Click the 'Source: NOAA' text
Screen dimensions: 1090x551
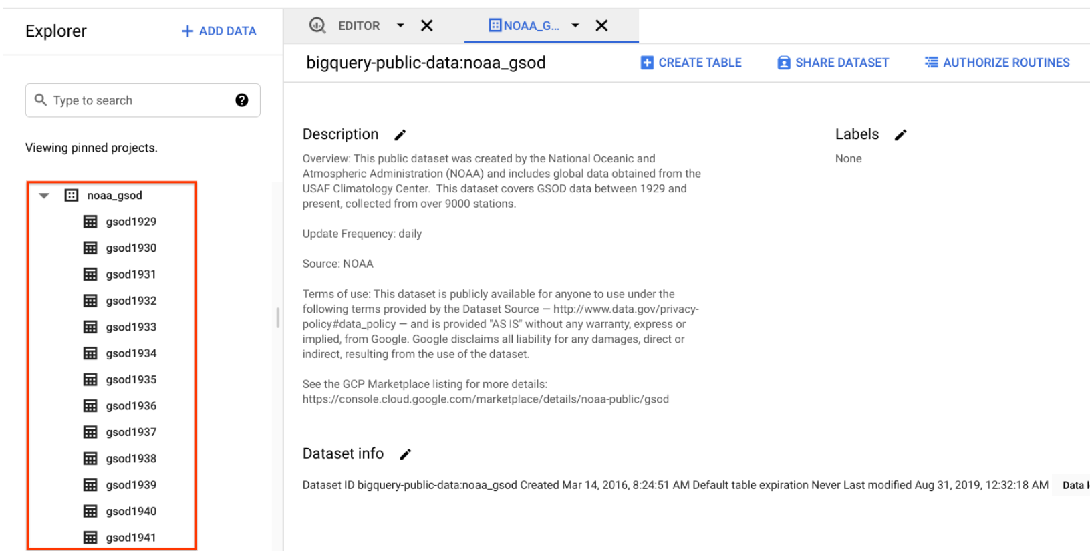337,264
